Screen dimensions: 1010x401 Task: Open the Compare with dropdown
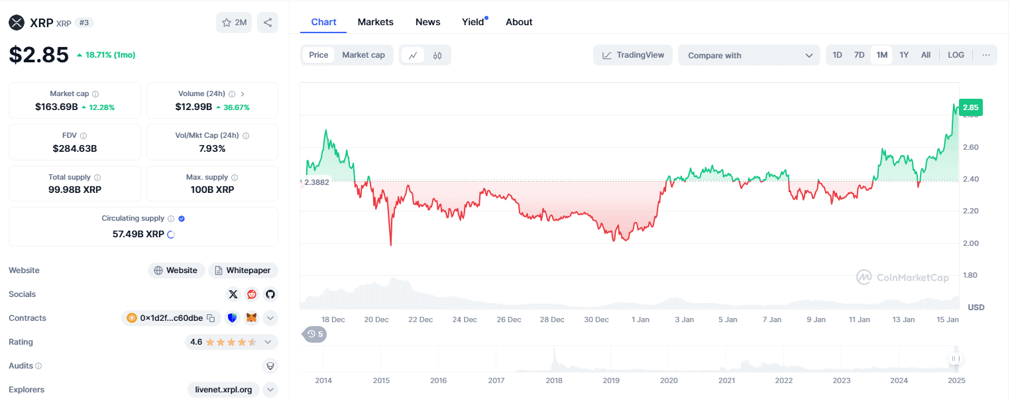[x=749, y=55]
